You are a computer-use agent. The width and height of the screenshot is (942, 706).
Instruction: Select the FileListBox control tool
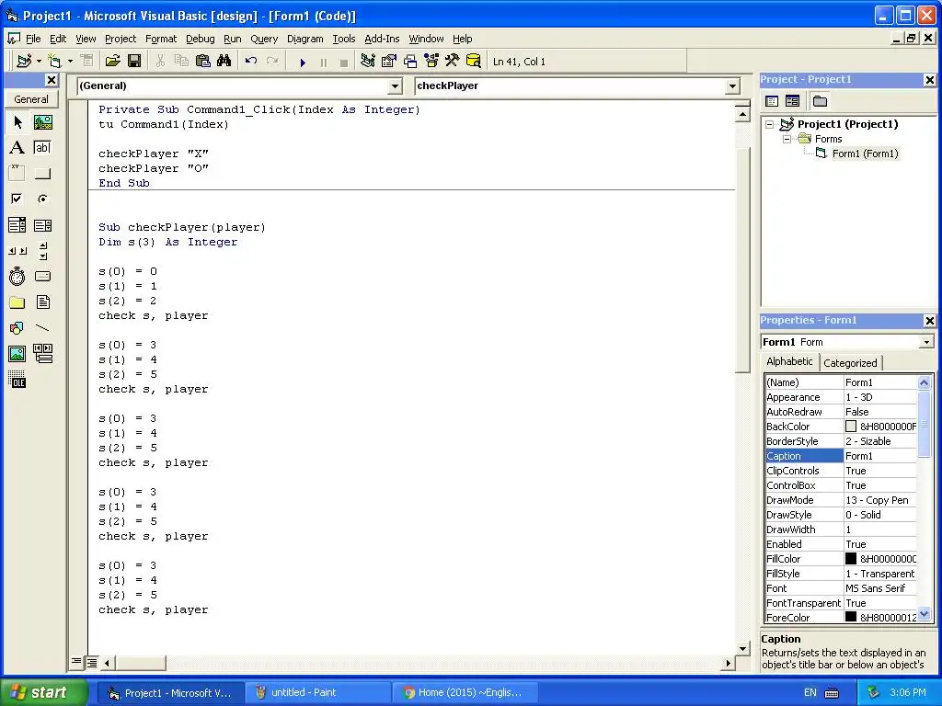click(x=42, y=302)
